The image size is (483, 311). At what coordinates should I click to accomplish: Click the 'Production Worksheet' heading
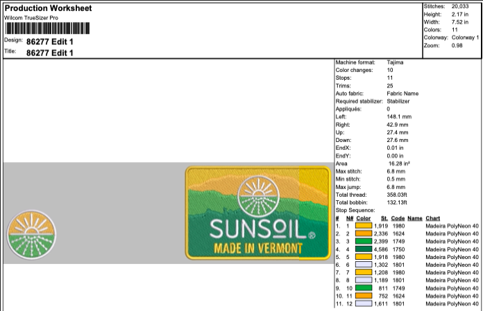[48, 8]
